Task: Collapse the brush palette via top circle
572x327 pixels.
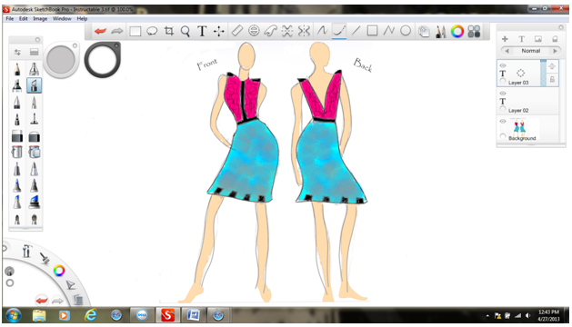Action: click(x=37, y=39)
